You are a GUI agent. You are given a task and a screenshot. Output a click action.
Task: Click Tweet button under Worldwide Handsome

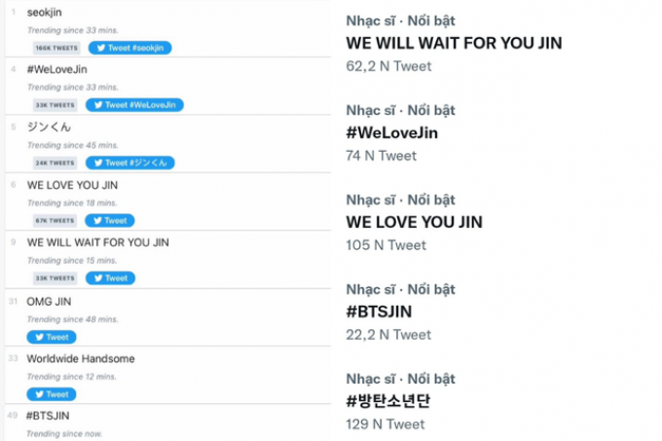[x=52, y=394]
